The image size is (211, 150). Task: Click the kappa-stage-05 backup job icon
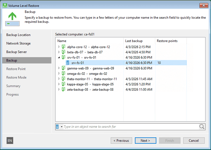pyautogui.click(x=63, y=84)
